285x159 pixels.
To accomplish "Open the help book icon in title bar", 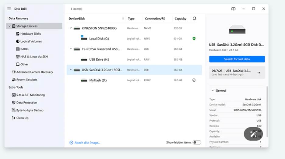I will pos(233,9).
